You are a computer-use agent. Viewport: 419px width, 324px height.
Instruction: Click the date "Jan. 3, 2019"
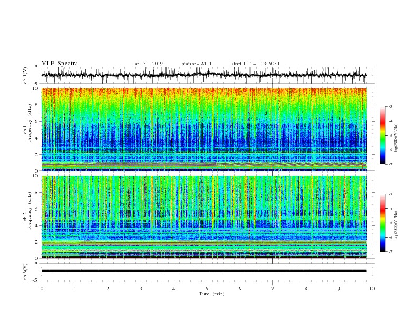tap(148, 64)
